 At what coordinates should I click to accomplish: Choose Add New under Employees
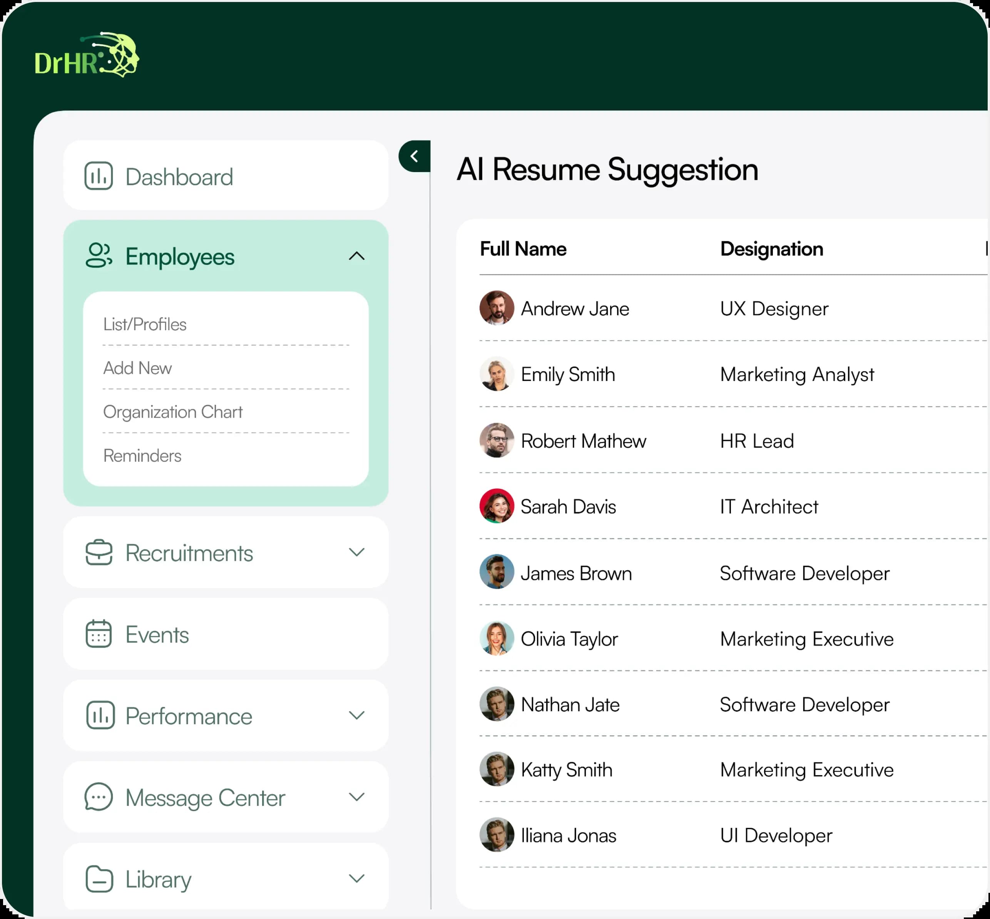tap(137, 368)
